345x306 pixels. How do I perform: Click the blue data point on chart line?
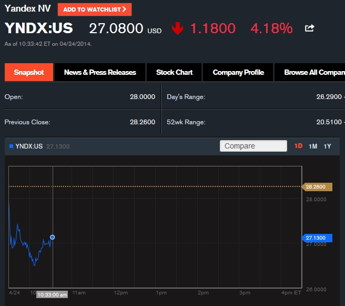[52, 238]
